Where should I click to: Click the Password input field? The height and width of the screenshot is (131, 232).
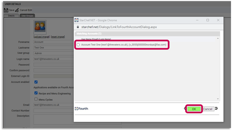tap(53, 65)
